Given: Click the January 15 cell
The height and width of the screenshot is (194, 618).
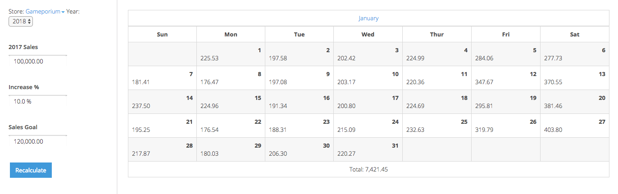Looking at the screenshot, I should tap(231, 102).
